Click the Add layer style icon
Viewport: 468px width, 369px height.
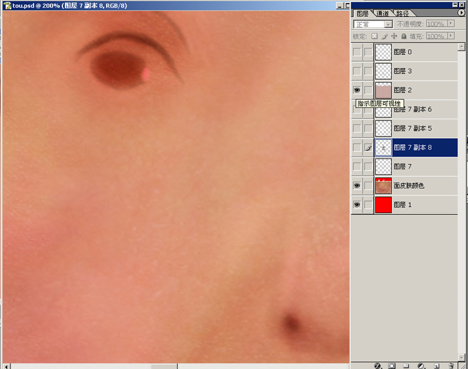378,365
